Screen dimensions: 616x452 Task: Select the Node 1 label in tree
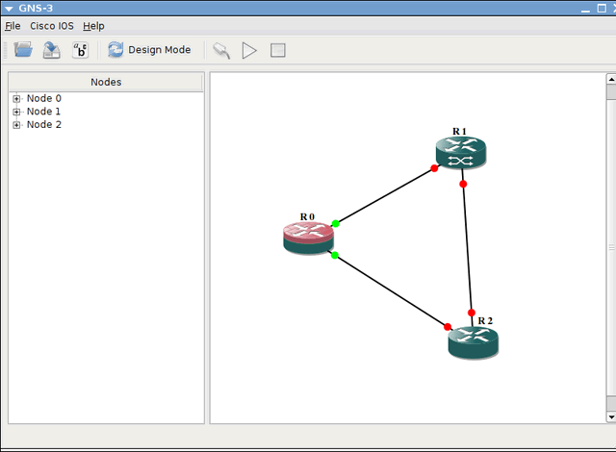click(x=43, y=112)
